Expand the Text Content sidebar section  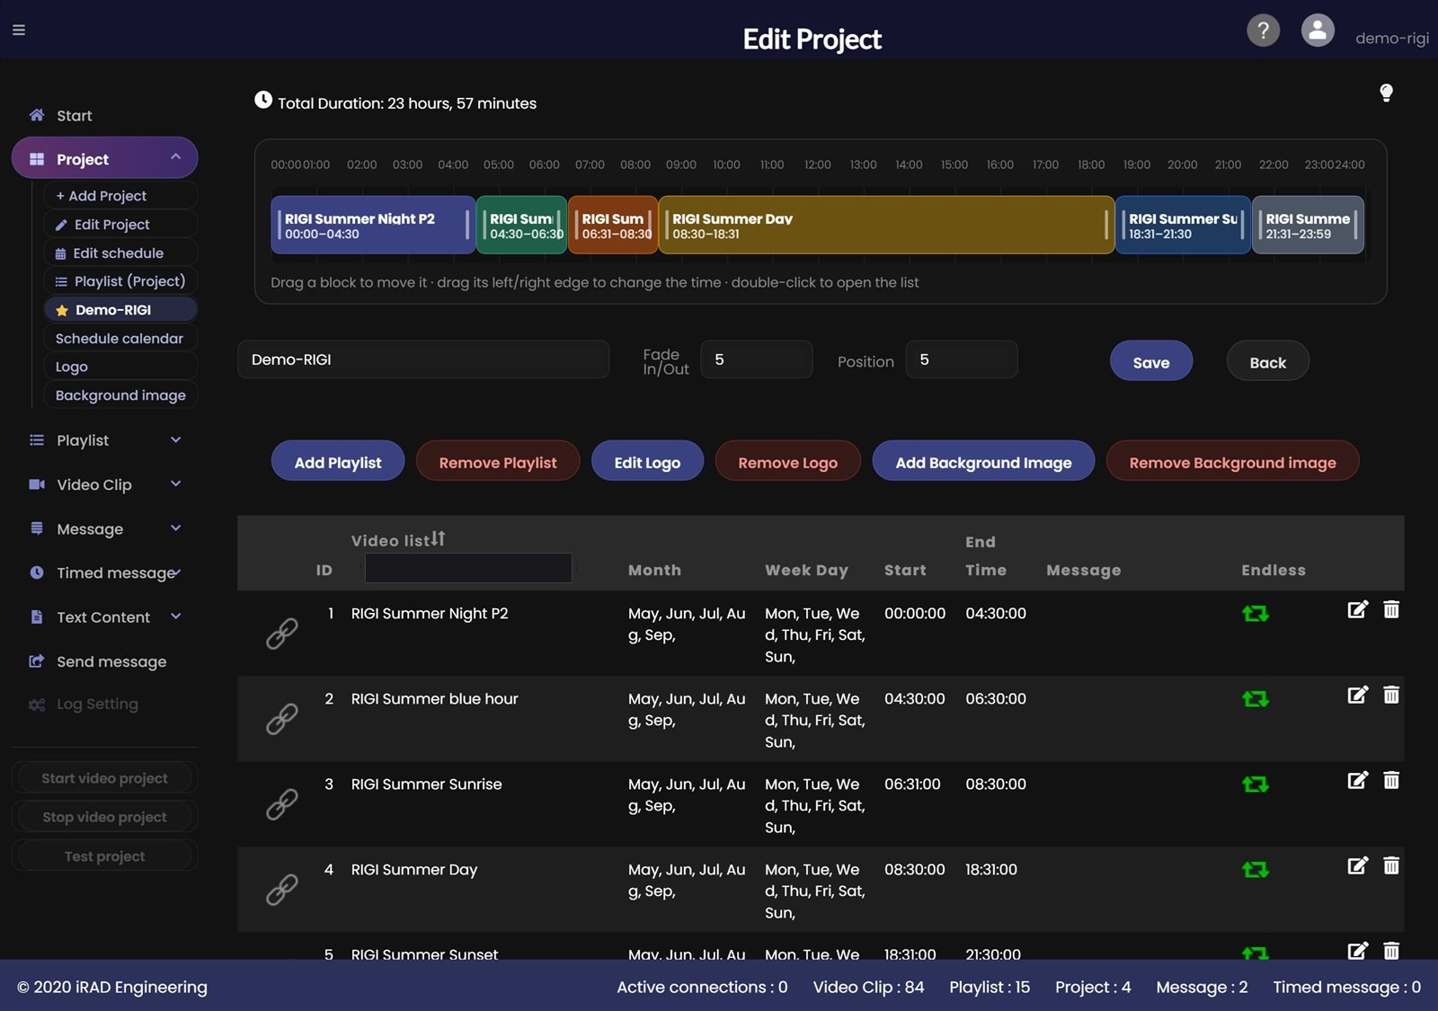[104, 616]
